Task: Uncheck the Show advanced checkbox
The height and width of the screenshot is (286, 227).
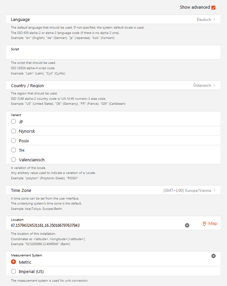Action: (213, 7)
